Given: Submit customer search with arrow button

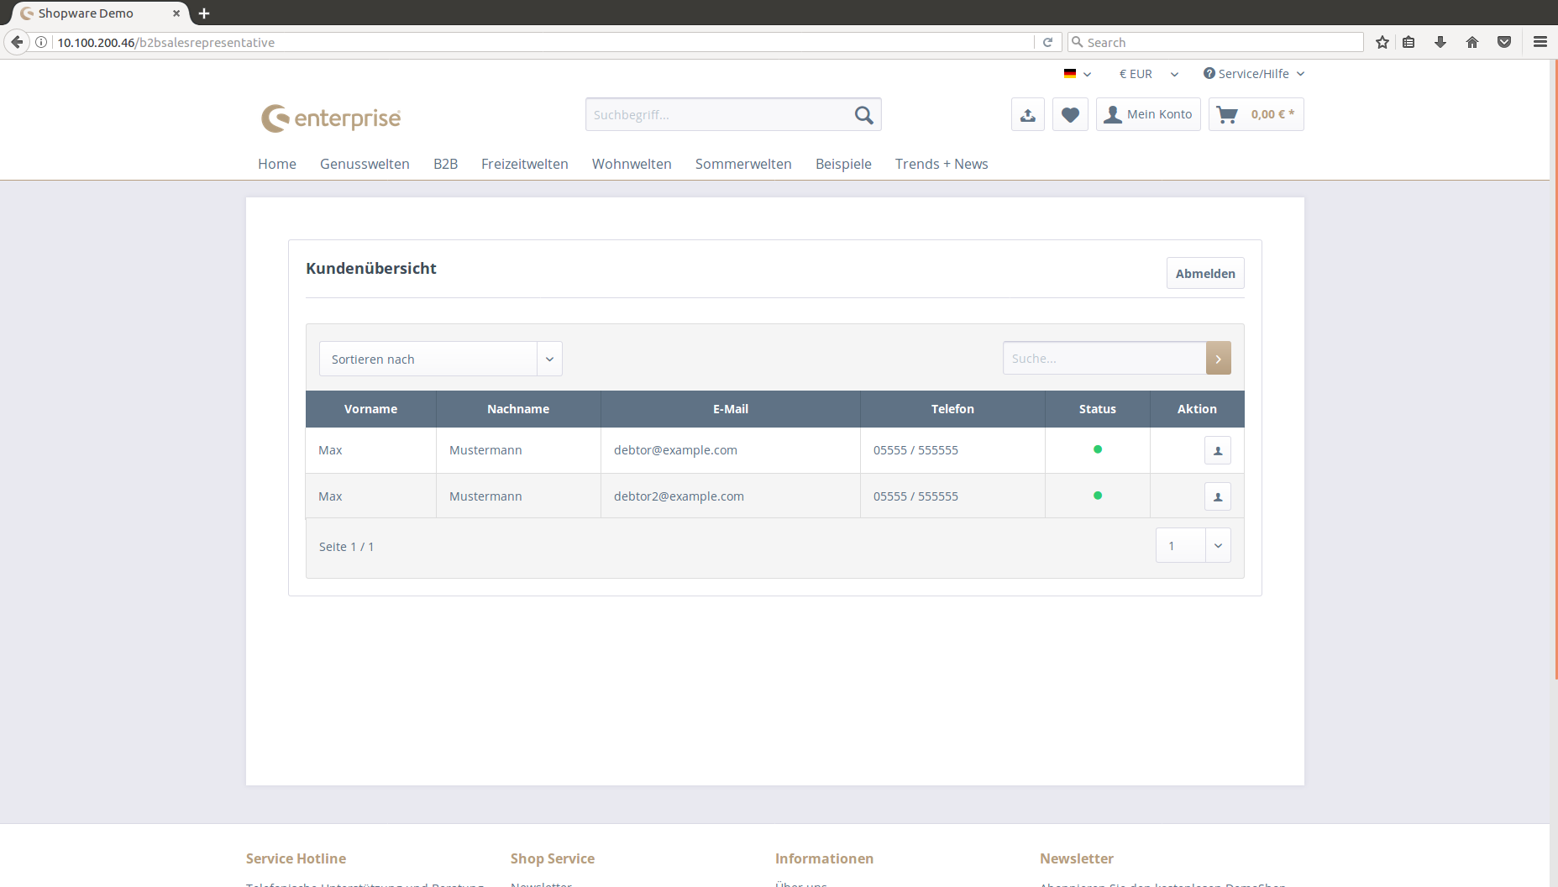Looking at the screenshot, I should coord(1218,359).
